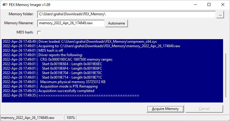Click the CR3 memory ranges log line

76,59
